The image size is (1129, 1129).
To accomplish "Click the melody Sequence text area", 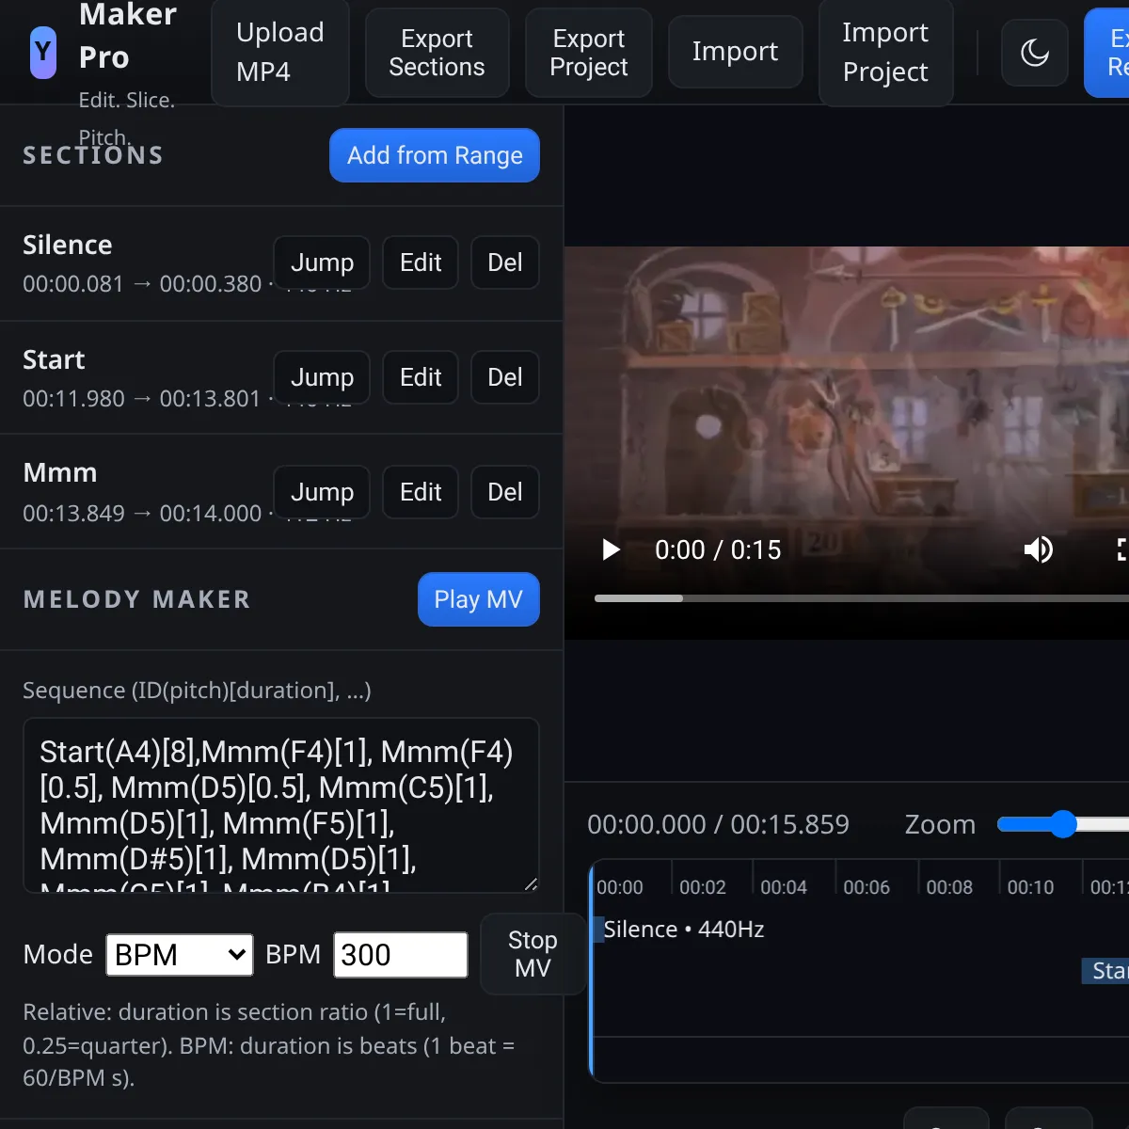I will click(280, 805).
